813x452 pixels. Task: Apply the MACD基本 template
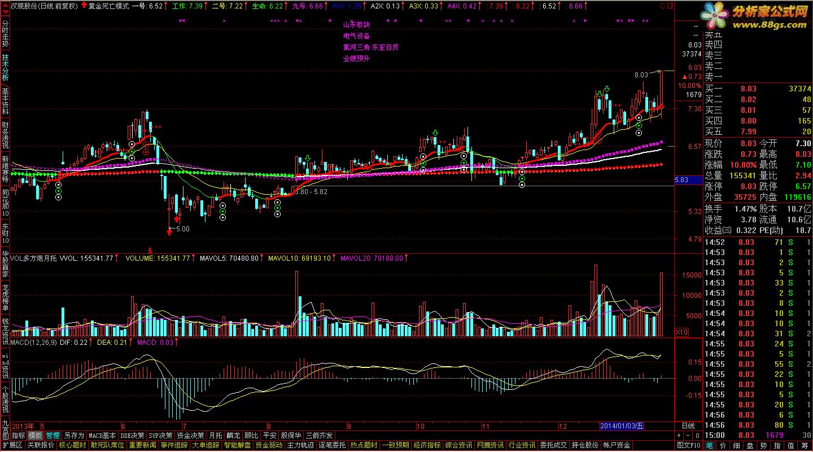[x=102, y=436]
